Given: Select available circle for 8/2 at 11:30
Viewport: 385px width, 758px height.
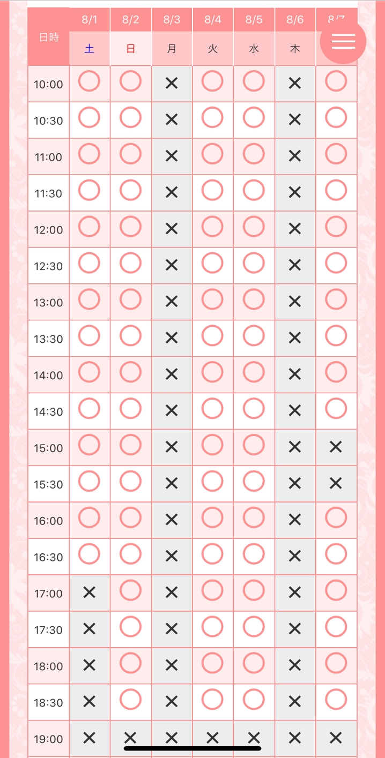Looking at the screenshot, I should pyautogui.click(x=130, y=190).
